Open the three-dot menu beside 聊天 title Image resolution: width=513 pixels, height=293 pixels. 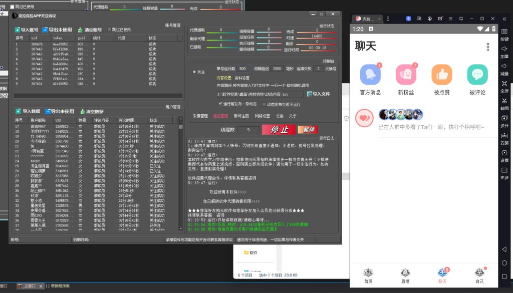coord(488,47)
